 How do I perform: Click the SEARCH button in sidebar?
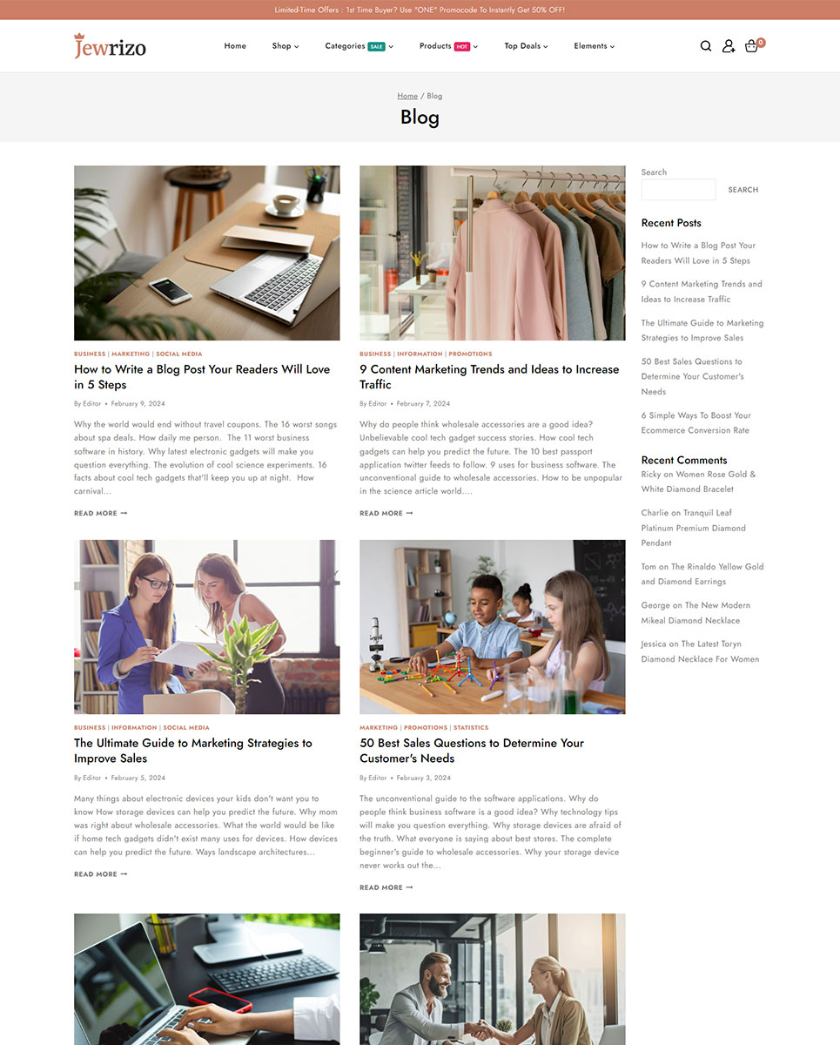[743, 190]
